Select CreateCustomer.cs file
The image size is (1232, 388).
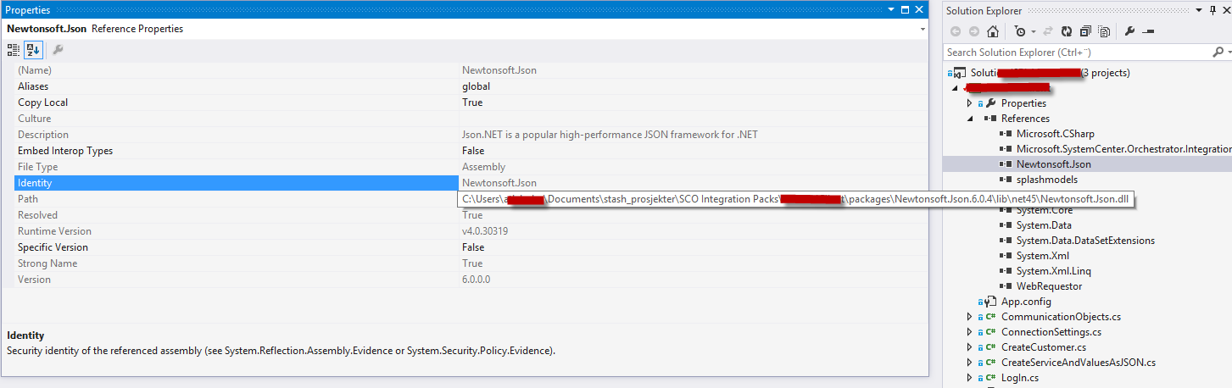[x=1044, y=347]
